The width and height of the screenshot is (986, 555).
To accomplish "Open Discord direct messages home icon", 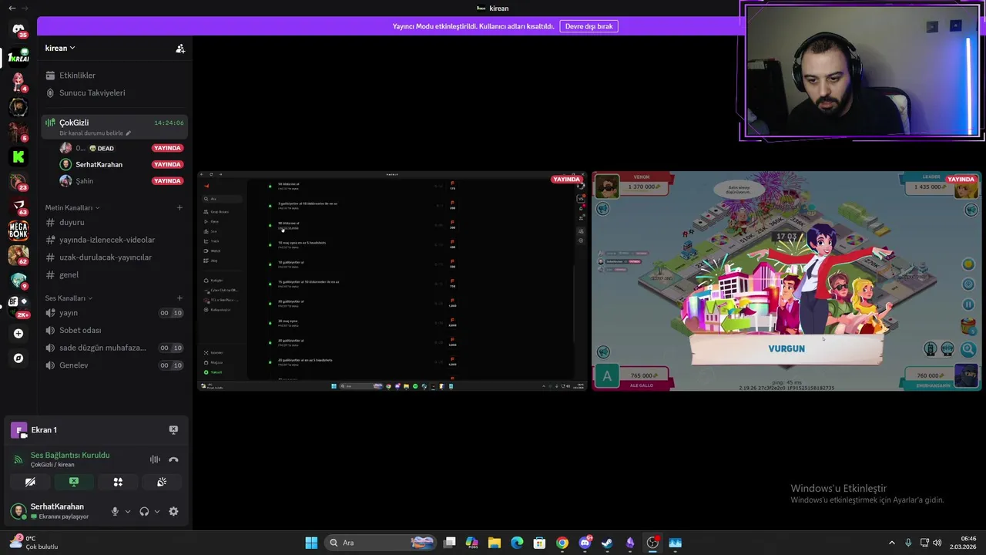I will point(18,30).
